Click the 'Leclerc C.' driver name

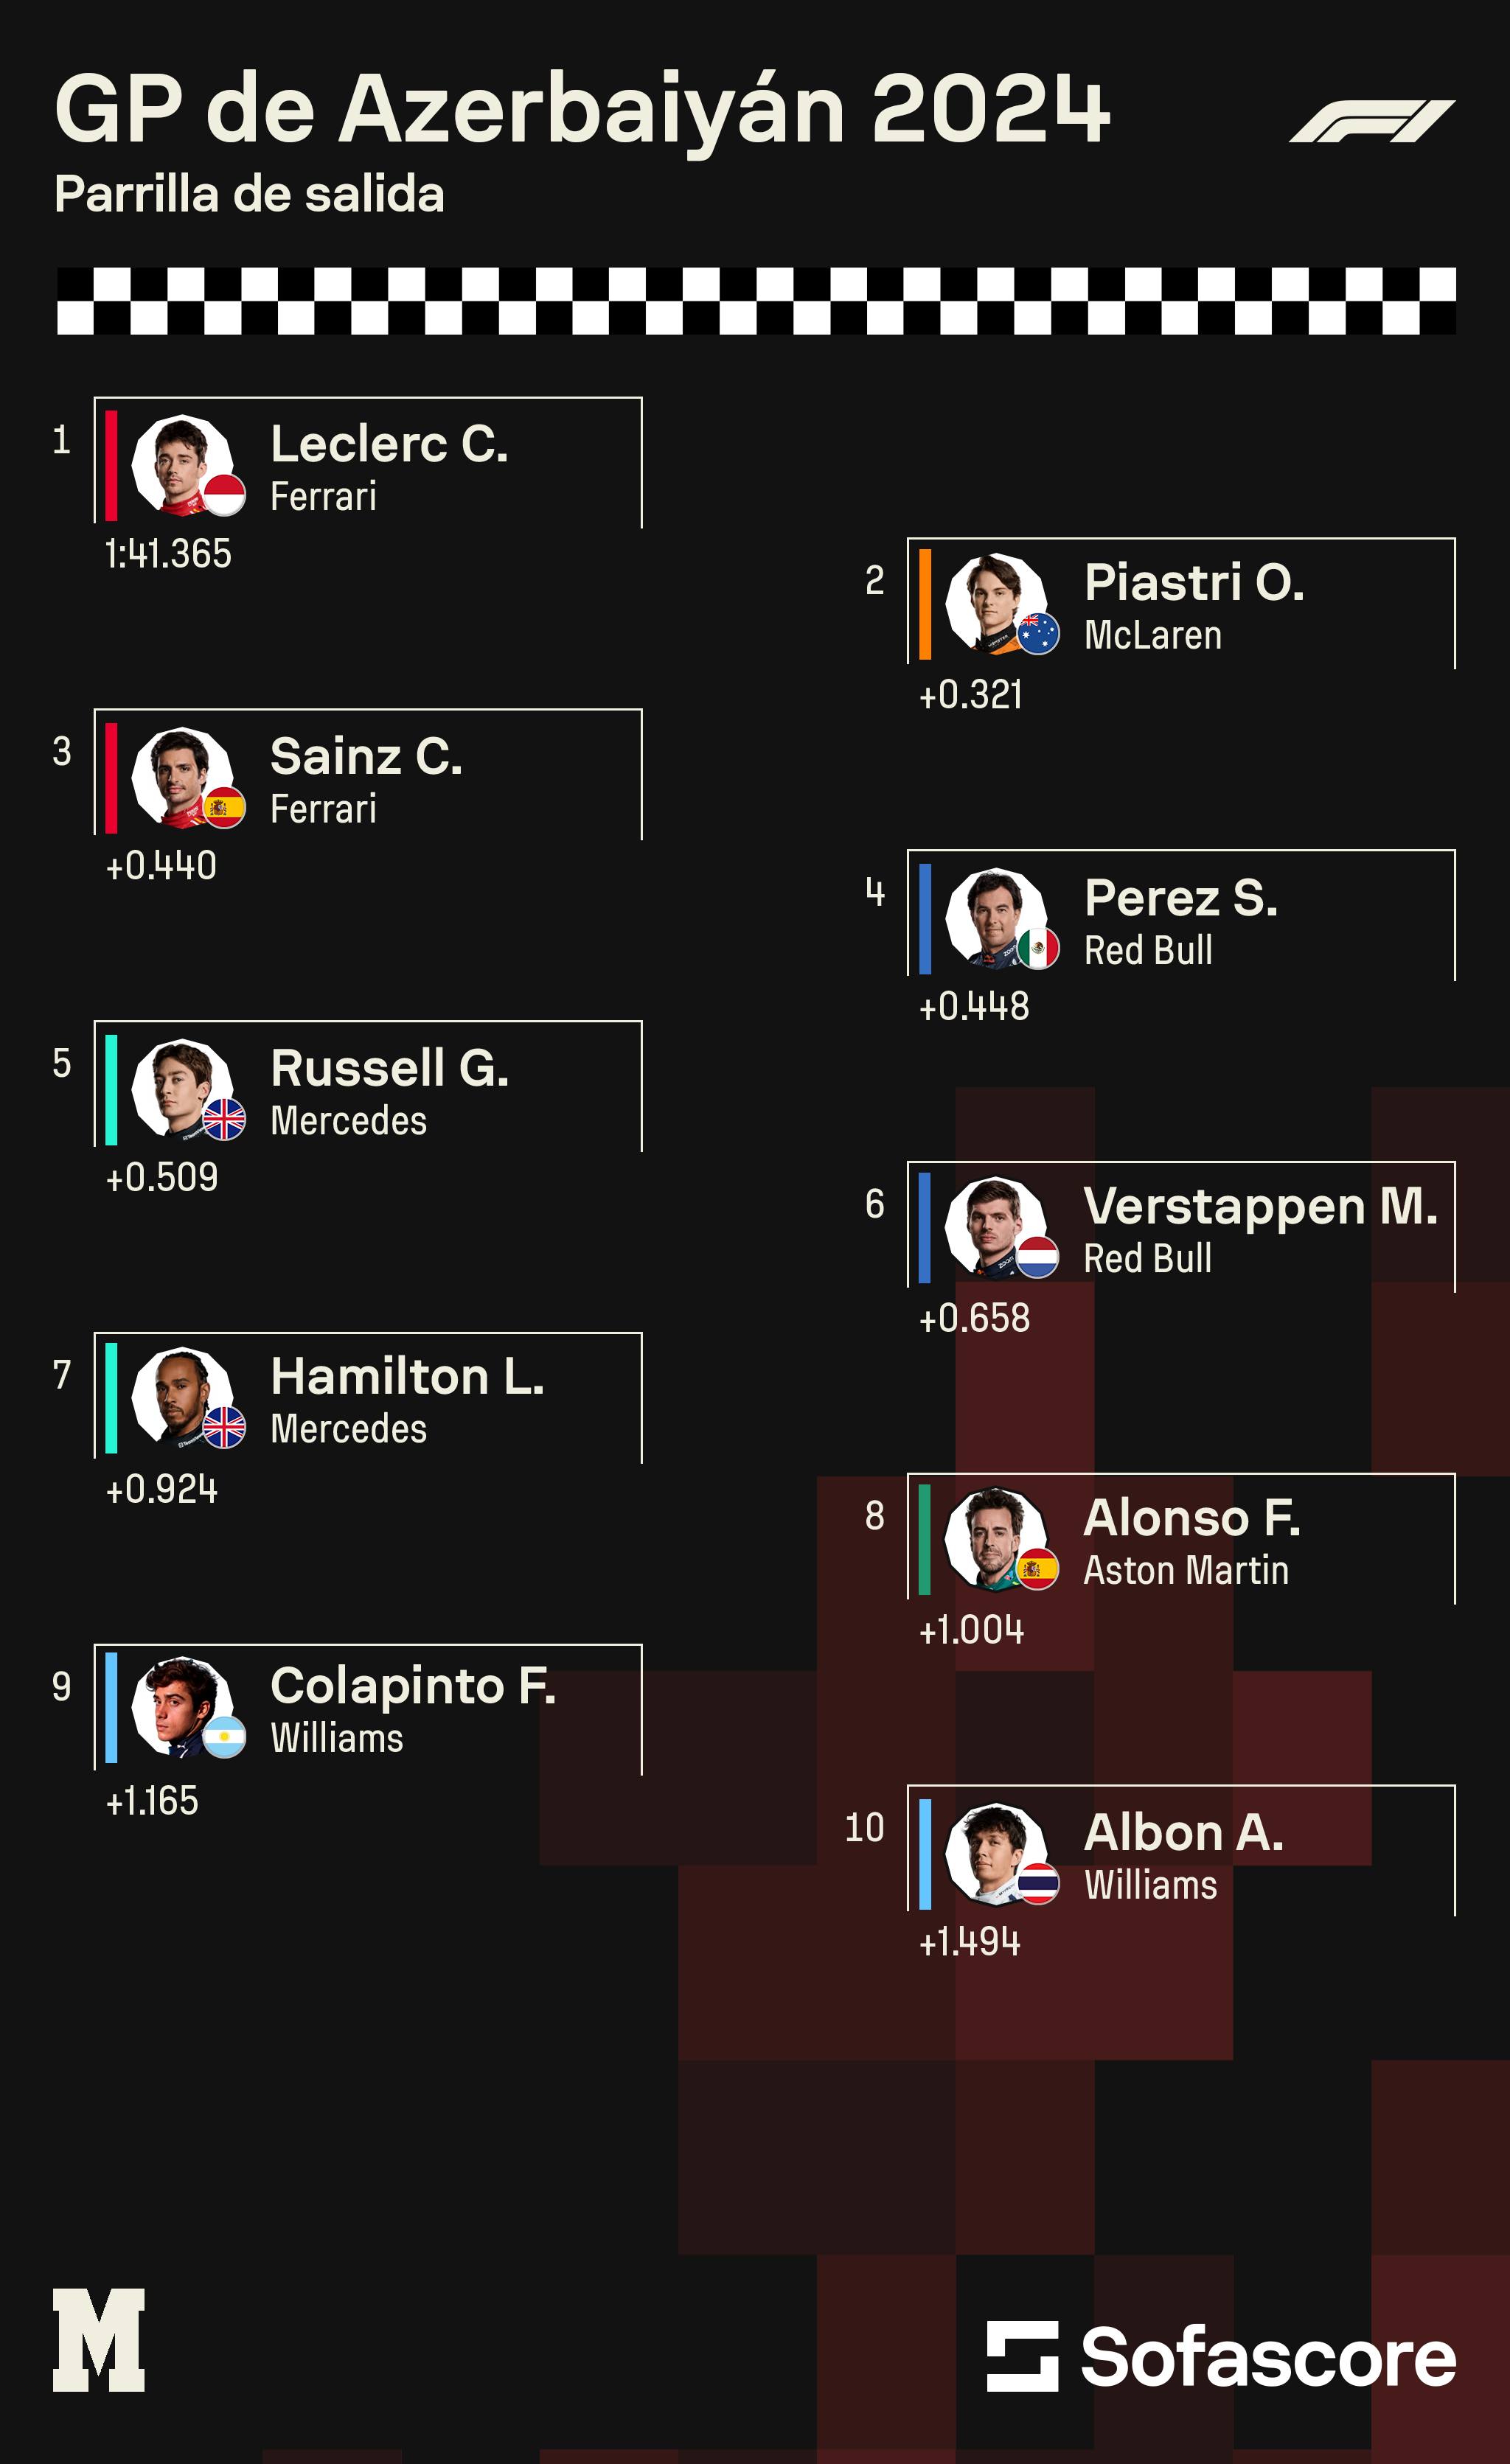coord(389,444)
